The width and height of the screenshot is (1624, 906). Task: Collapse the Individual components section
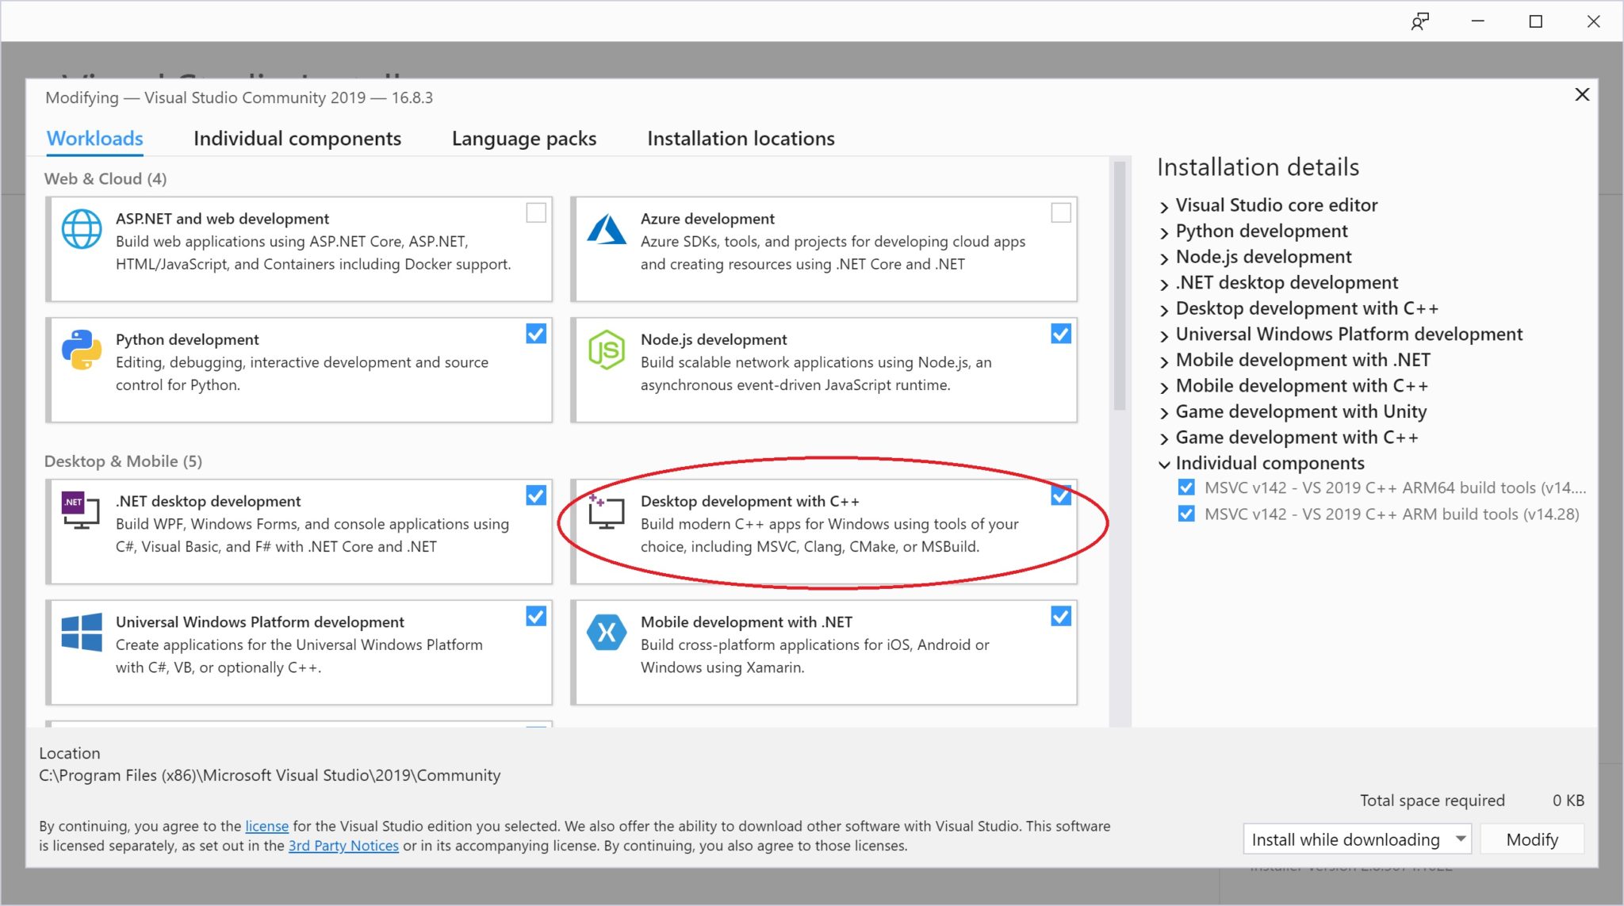1164,464
